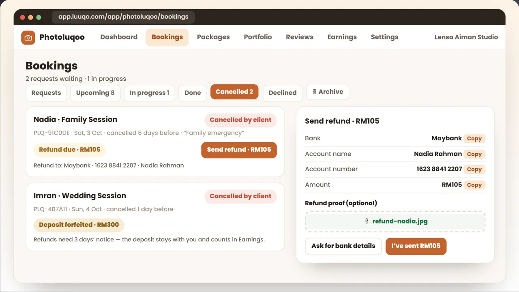Copy the refund amount RM105

pos(474,185)
